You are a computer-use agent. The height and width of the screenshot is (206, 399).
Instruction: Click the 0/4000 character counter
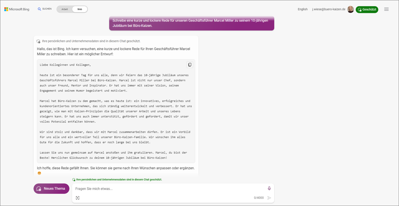pyautogui.click(x=259, y=198)
